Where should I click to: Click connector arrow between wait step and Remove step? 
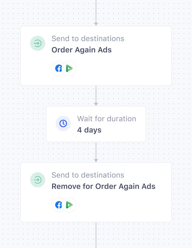tap(96, 153)
